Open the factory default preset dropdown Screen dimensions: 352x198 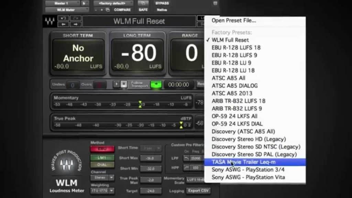pyautogui.click(x=113, y=3)
